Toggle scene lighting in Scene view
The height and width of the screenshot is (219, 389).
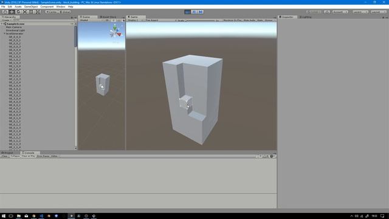(x=114, y=20)
